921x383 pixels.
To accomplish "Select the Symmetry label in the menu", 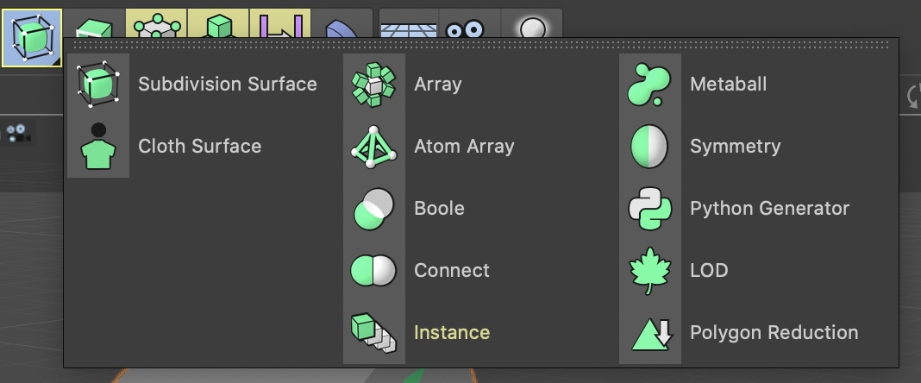I will pyautogui.click(x=735, y=147).
